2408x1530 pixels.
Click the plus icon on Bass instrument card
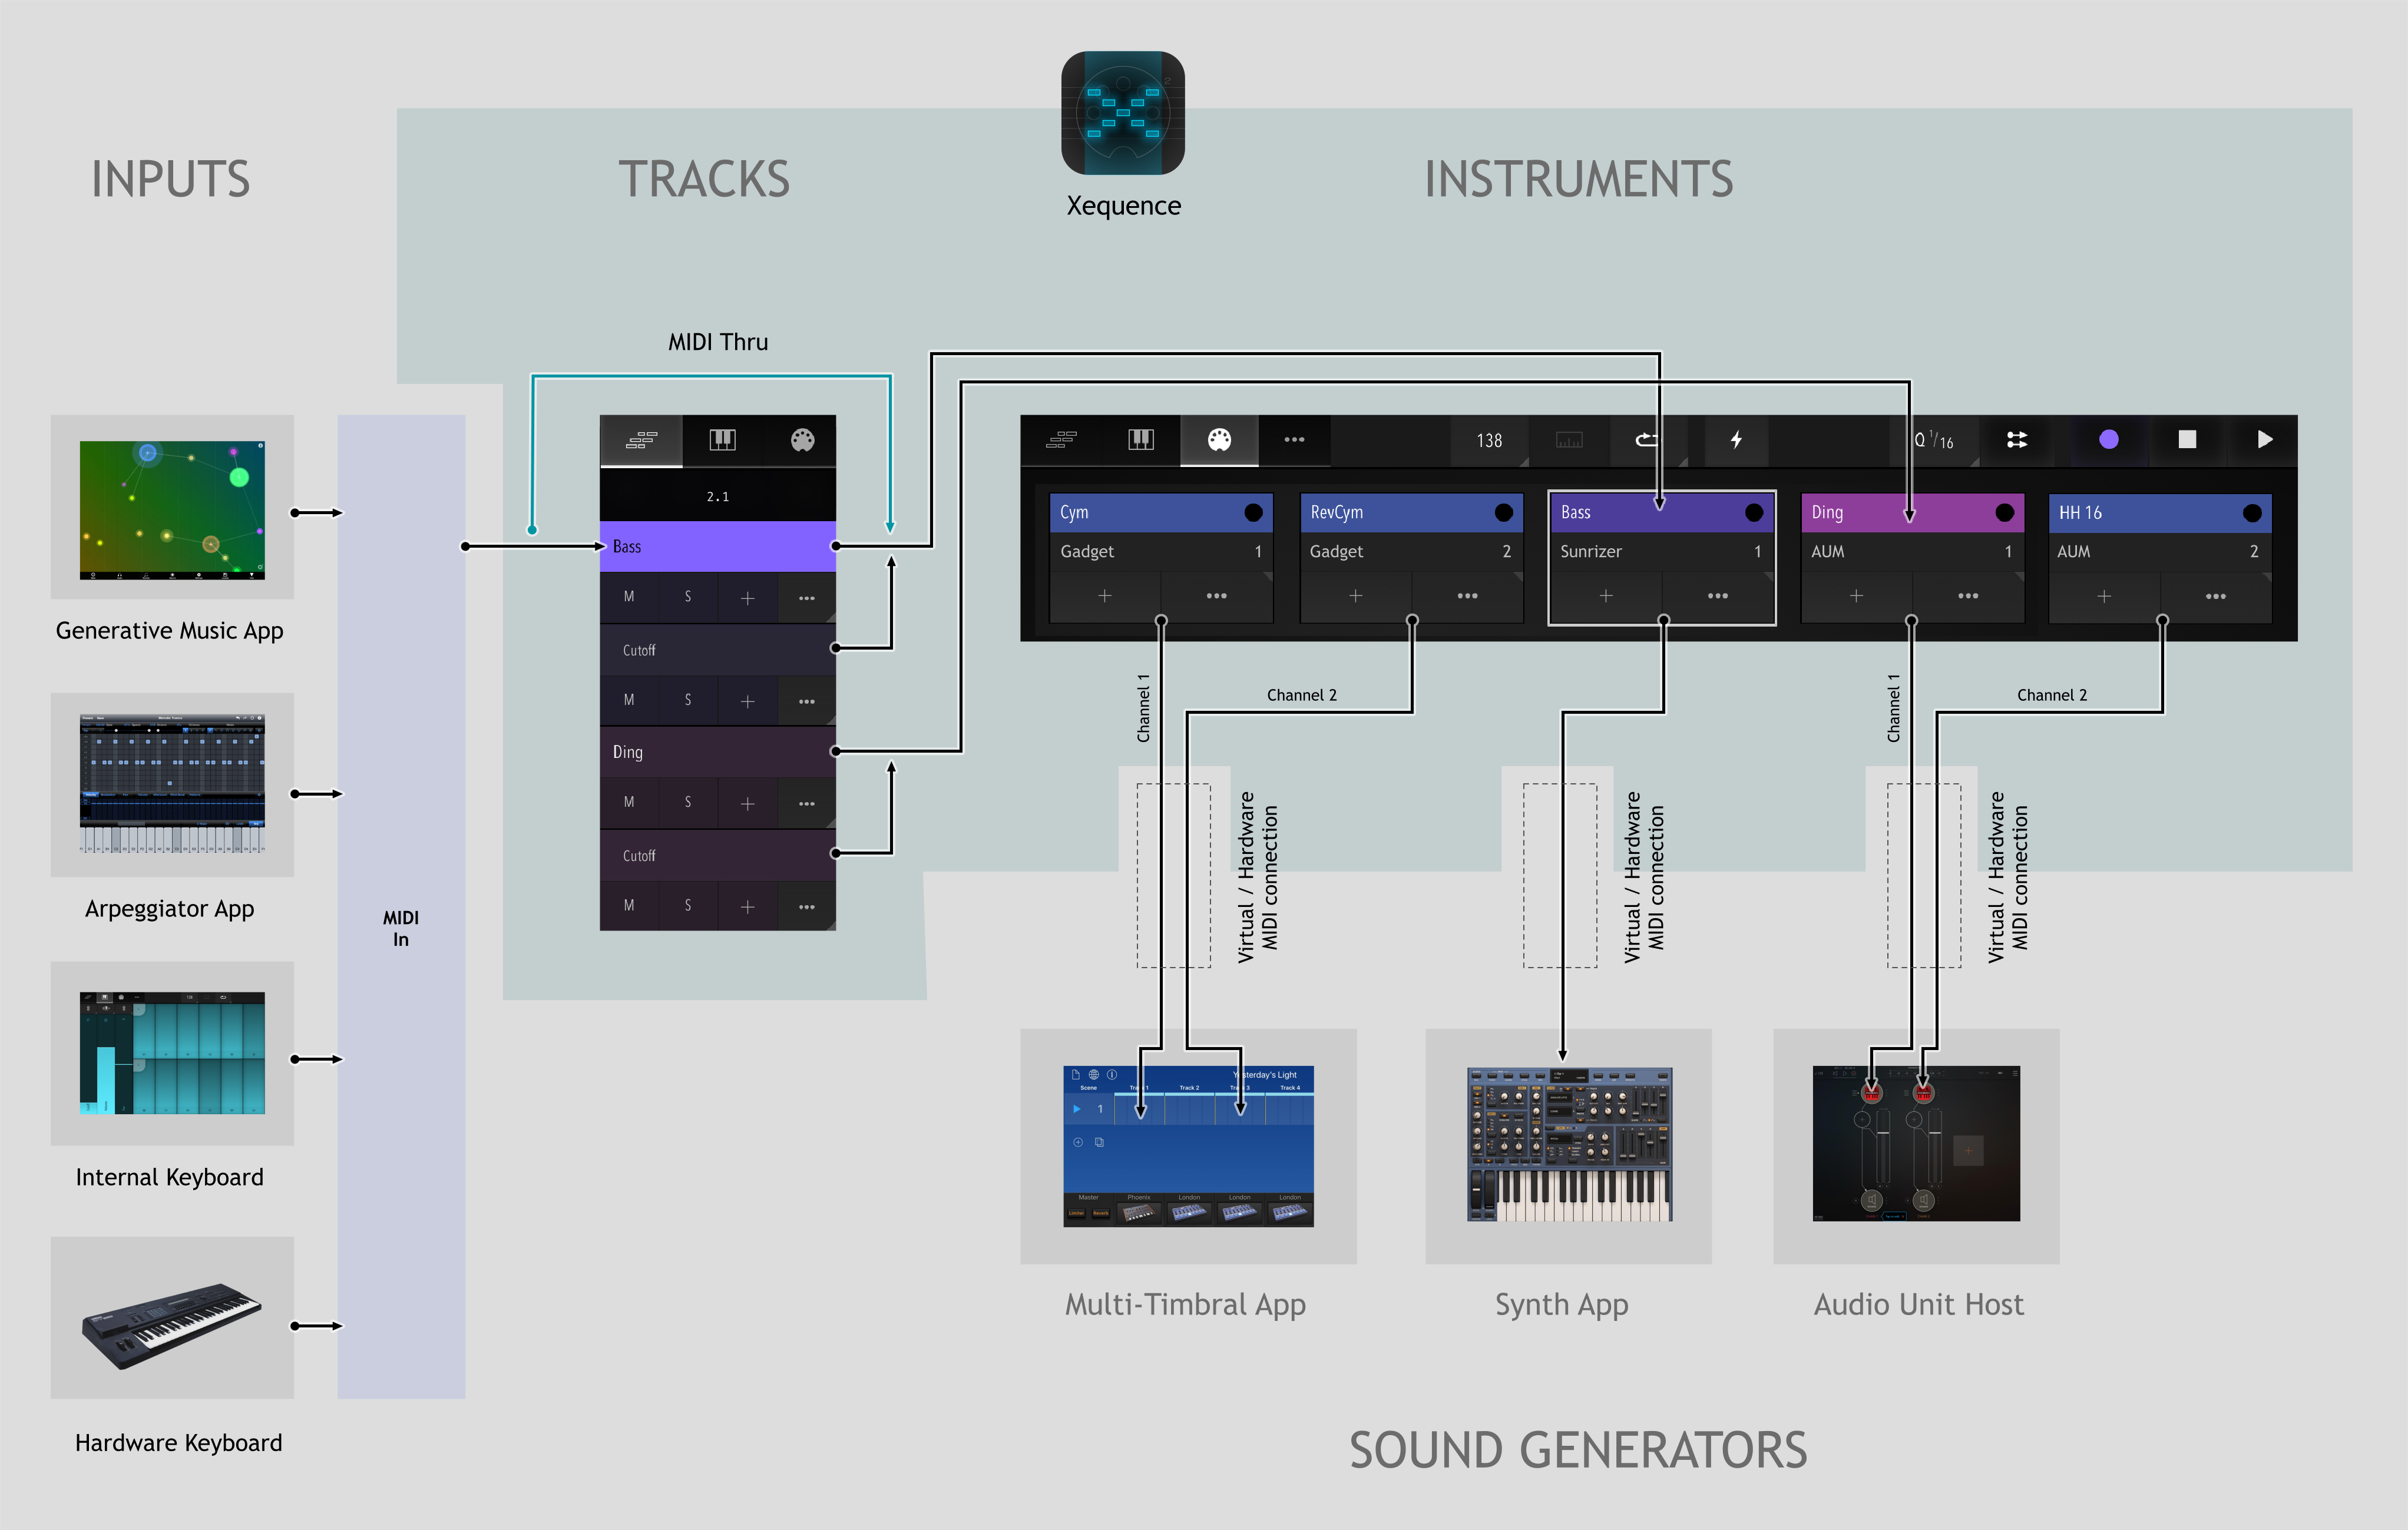1606,596
